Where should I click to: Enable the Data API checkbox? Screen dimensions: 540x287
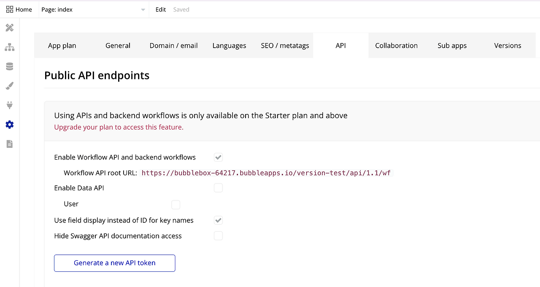click(x=218, y=188)
